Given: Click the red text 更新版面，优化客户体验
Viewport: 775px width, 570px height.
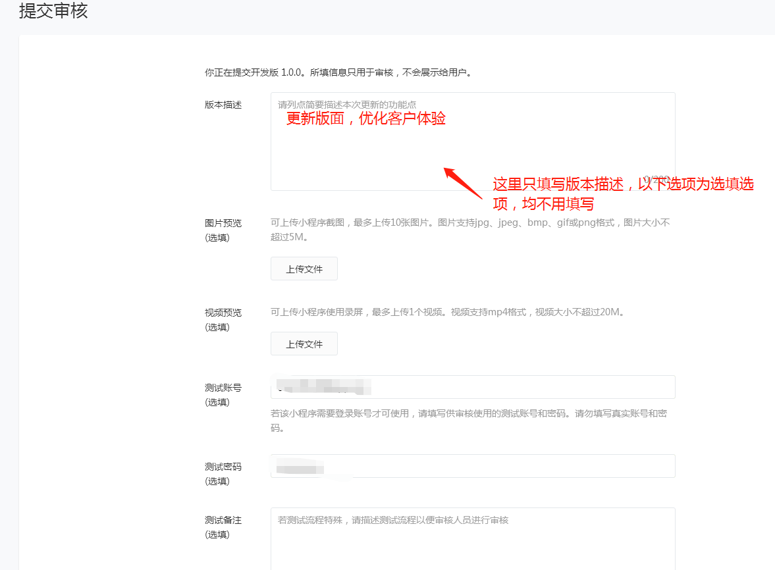Looking at the screenshot, I should click(366, 119).
